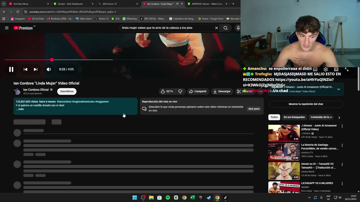This screenshot has height=202, width=360.
Task: Go back in browser
Action: (4, 12)
